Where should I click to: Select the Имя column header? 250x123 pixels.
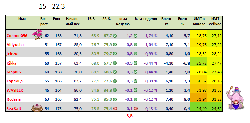tap(22, 19)
